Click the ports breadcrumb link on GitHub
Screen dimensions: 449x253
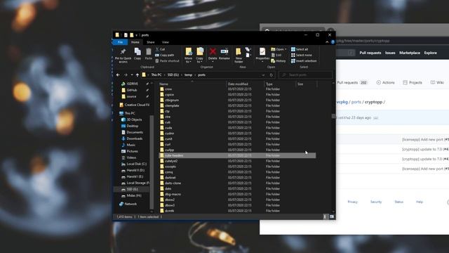[x=356, y=102]
